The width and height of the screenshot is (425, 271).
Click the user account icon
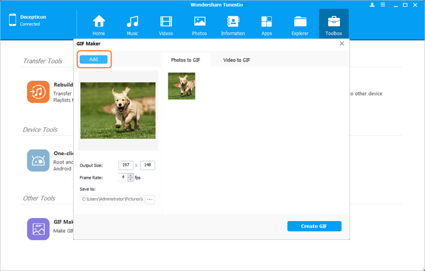[x=372, y=4]
